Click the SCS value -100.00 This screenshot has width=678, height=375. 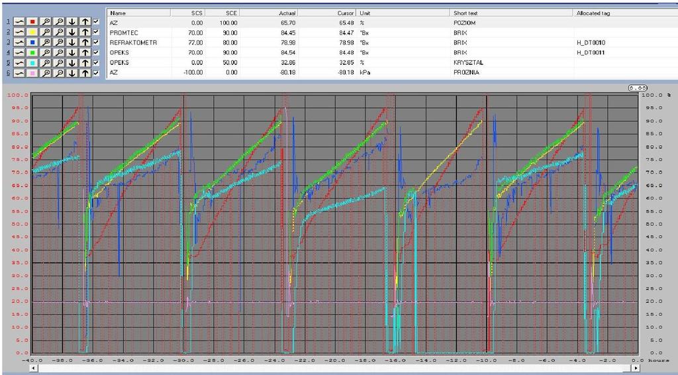(x=193, y=73)
